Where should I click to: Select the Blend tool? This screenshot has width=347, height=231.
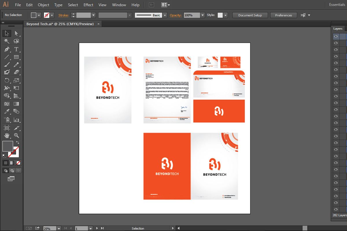[x=16, y=111]
